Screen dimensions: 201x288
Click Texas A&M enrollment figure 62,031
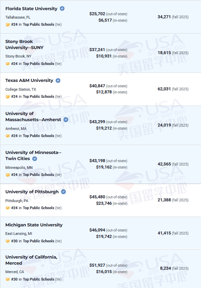tap(164, 89)
